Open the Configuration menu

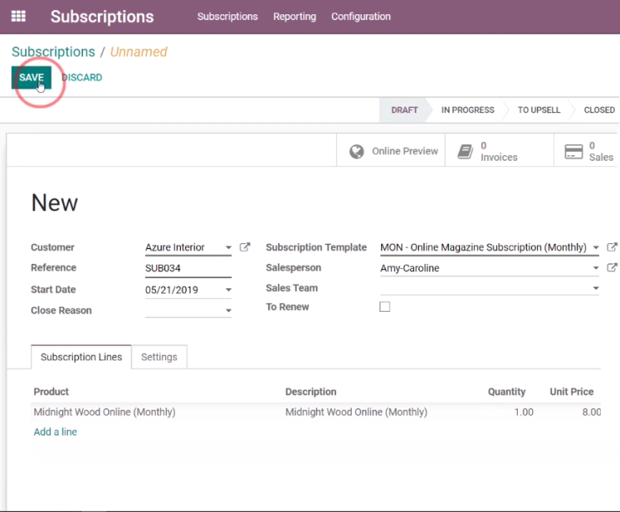tap(360, 16)
